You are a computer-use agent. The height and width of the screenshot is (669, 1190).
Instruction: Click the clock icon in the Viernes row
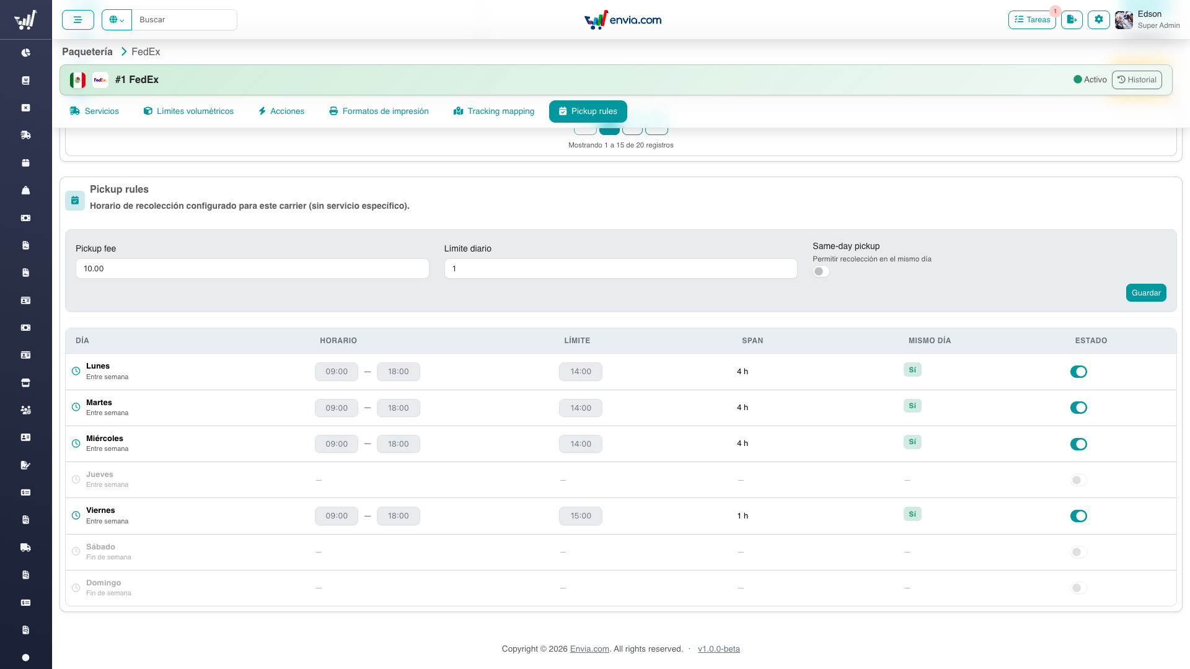pyautogui.click(x=76, y=516)
